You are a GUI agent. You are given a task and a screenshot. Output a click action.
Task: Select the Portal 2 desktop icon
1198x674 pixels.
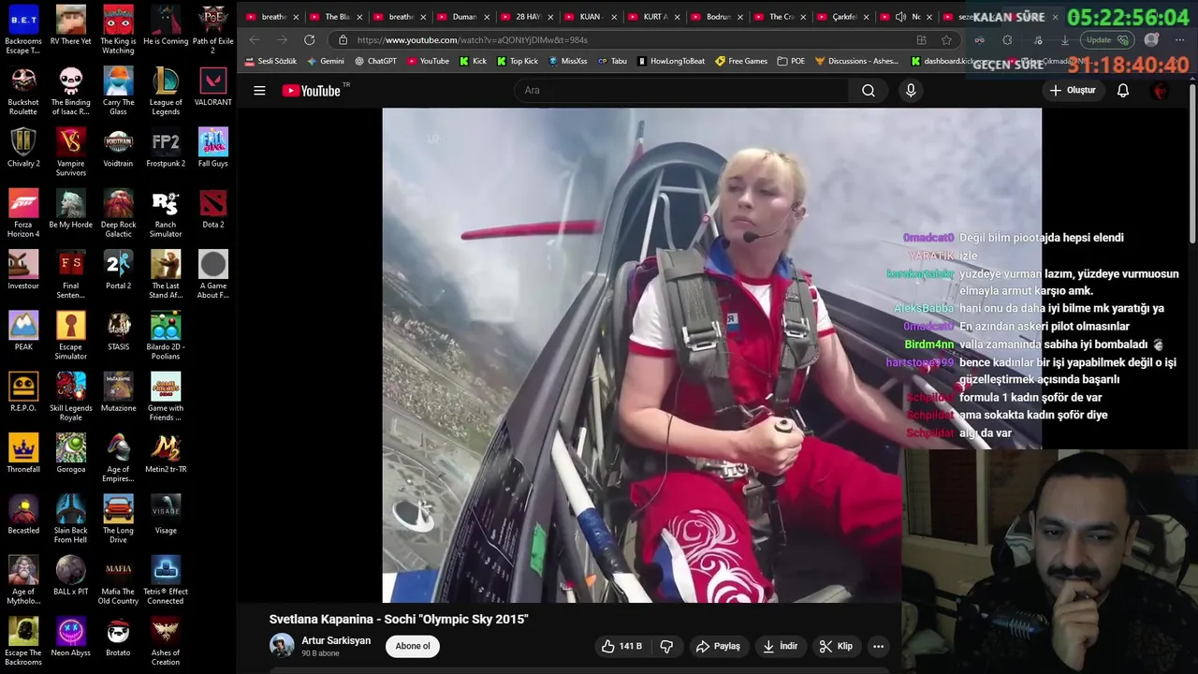[118, 270]
